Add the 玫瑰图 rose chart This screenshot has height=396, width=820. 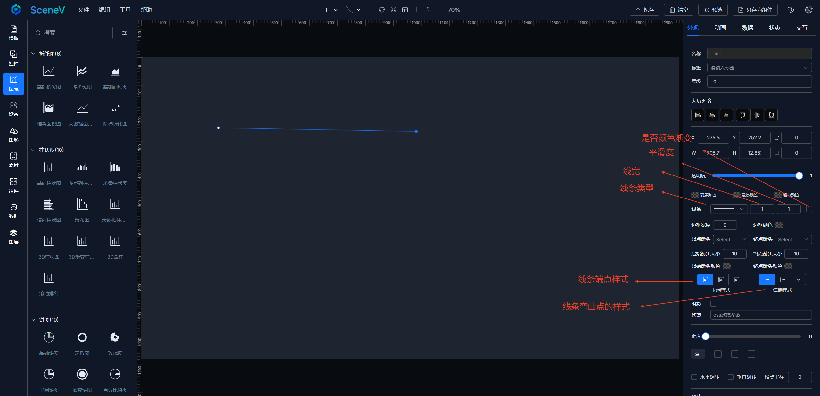pyautogui.click(x=115, y=338)
